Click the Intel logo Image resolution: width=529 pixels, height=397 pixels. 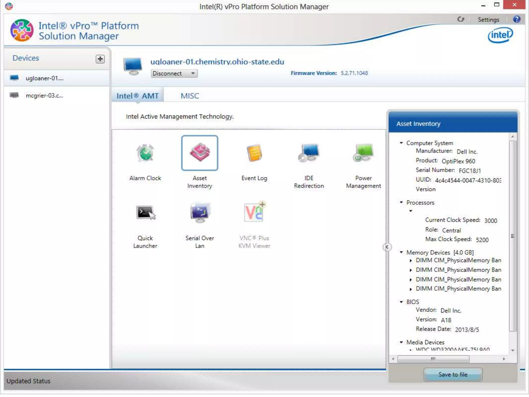500,35
